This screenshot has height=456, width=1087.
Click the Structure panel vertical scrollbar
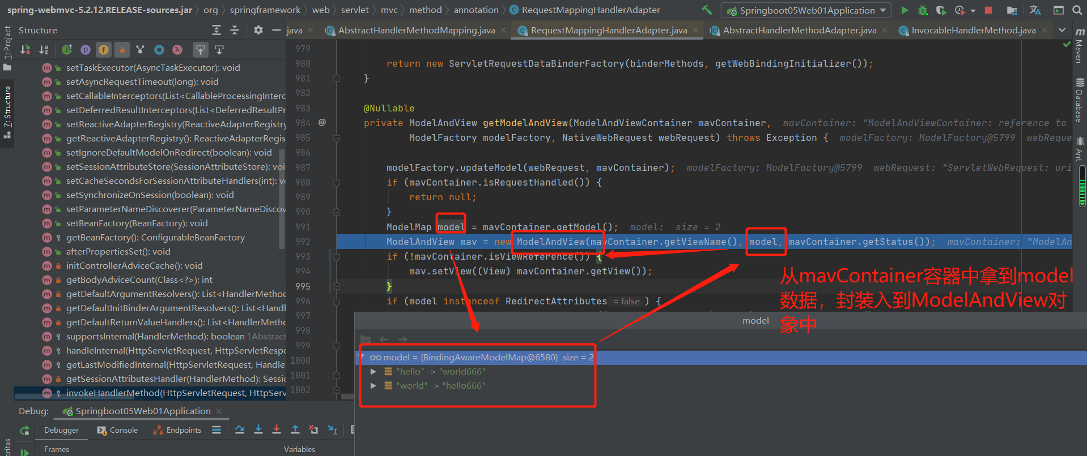282,198
